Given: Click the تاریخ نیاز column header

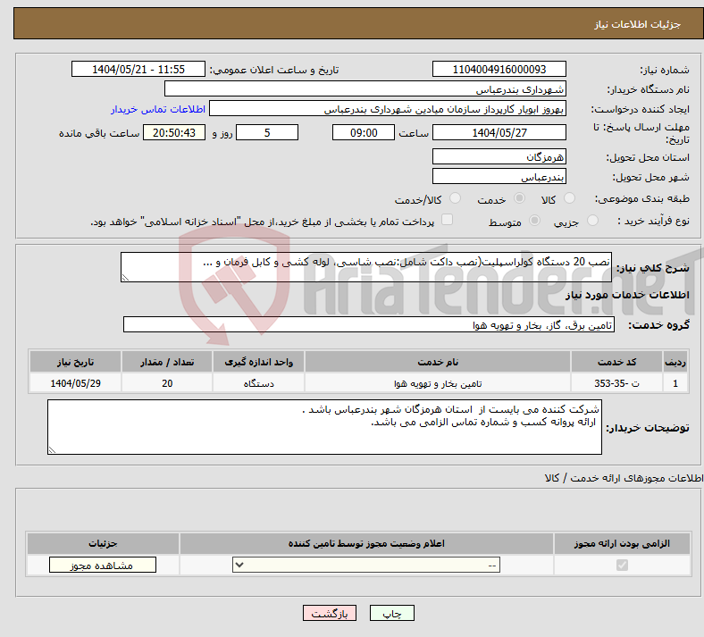Looking at the screenshot, I should coord(75,362).
